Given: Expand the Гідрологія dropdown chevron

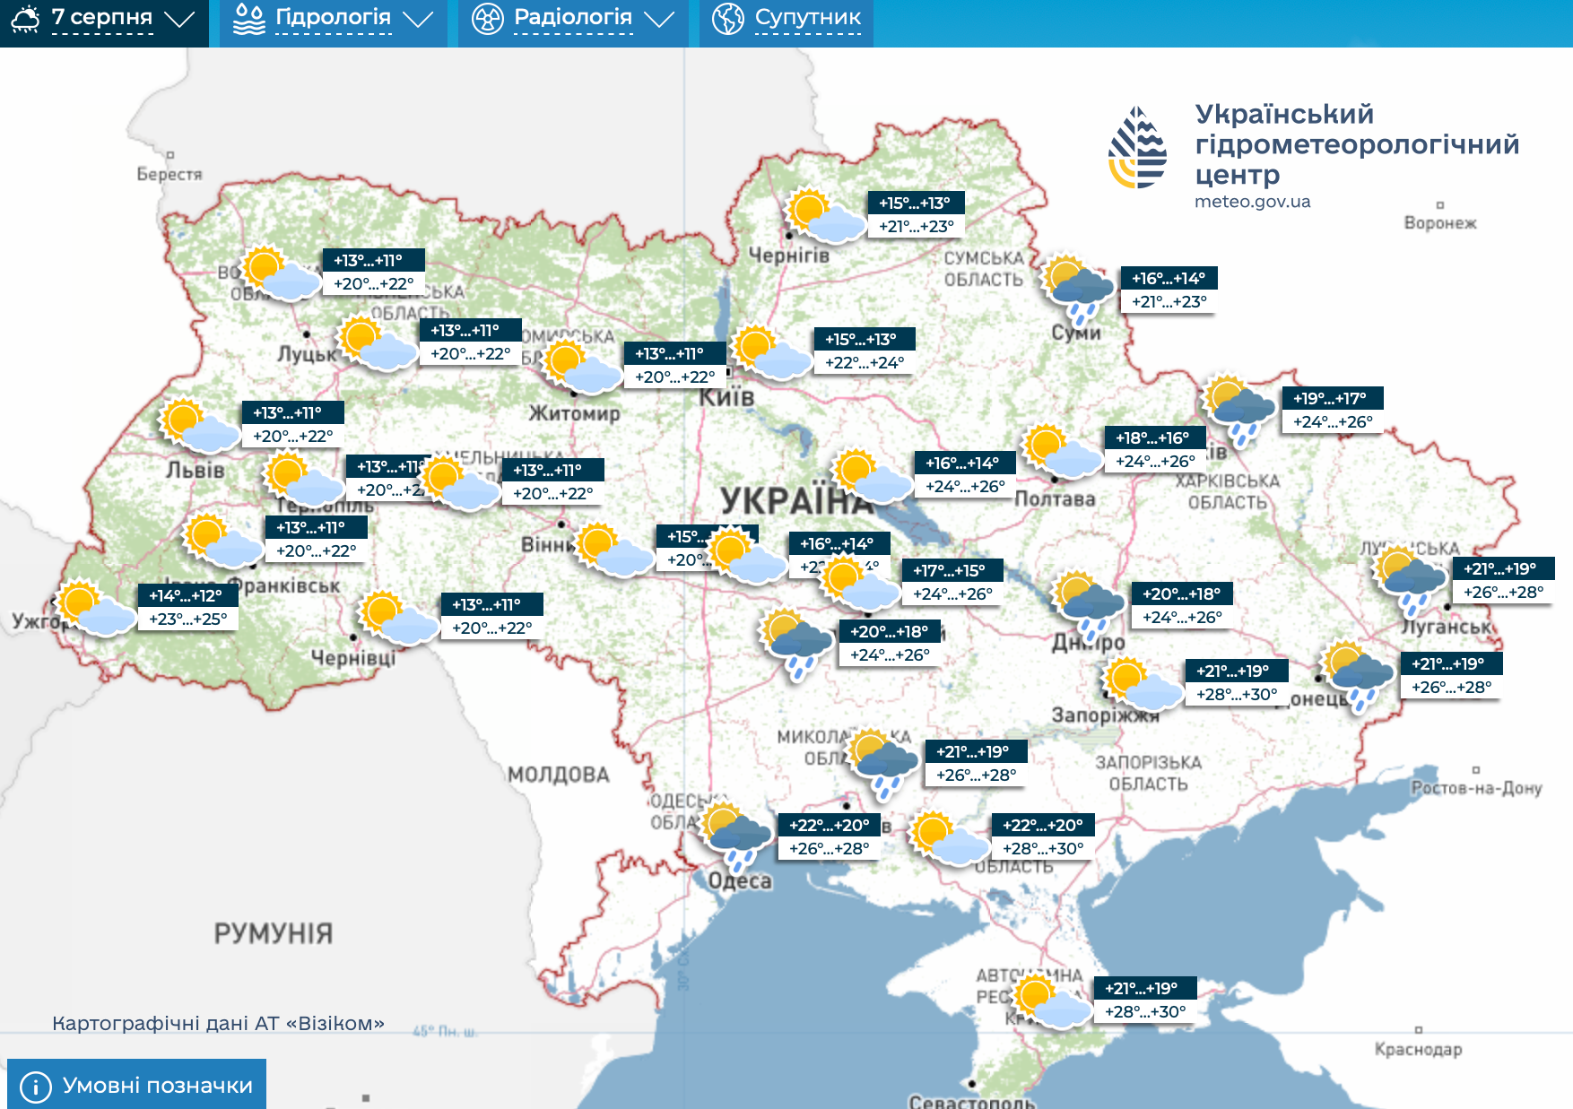Looking at the screenshot, I should tap(418, 19).
